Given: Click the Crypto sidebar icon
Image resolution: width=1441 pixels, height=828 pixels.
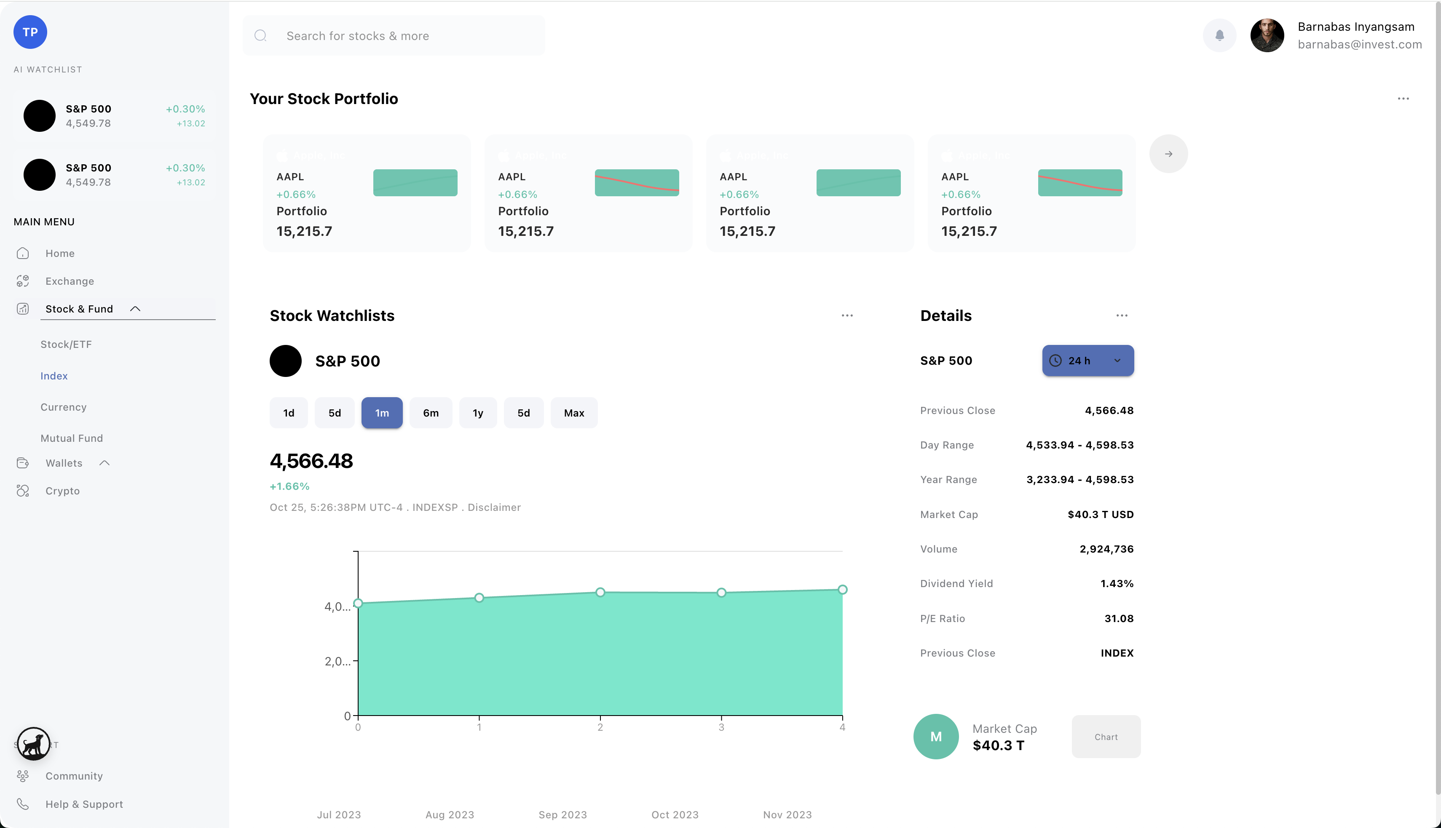Looking at the screenshot, I should [x=23, y=491].
